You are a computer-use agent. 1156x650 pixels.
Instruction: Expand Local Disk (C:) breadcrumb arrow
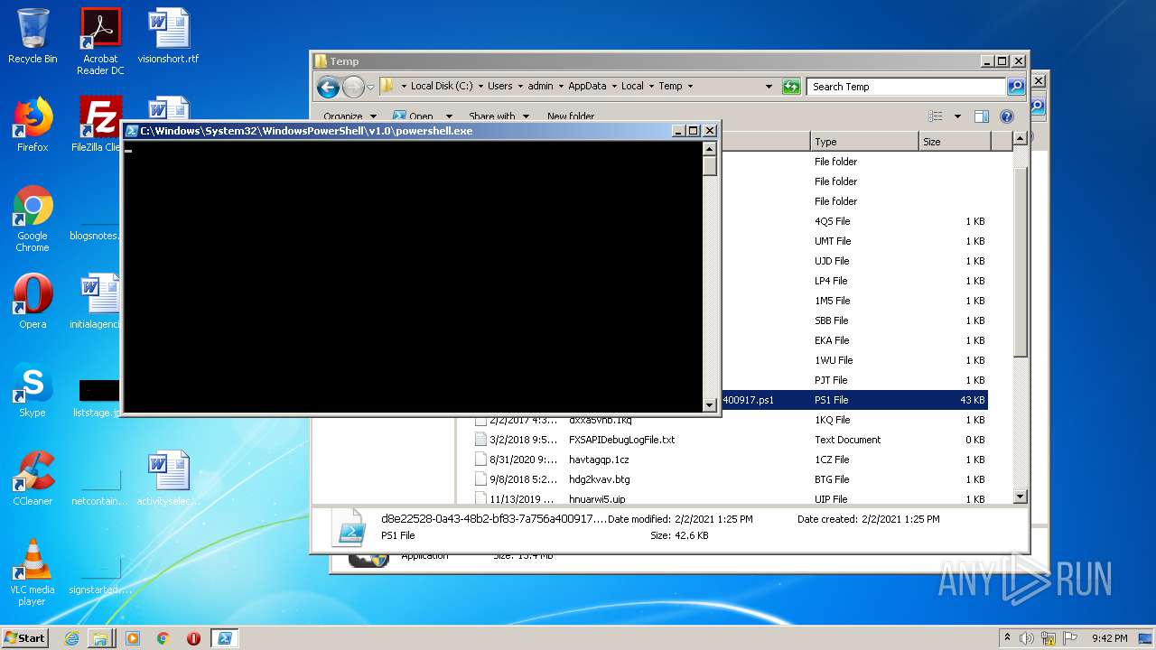tap(480, 87)
